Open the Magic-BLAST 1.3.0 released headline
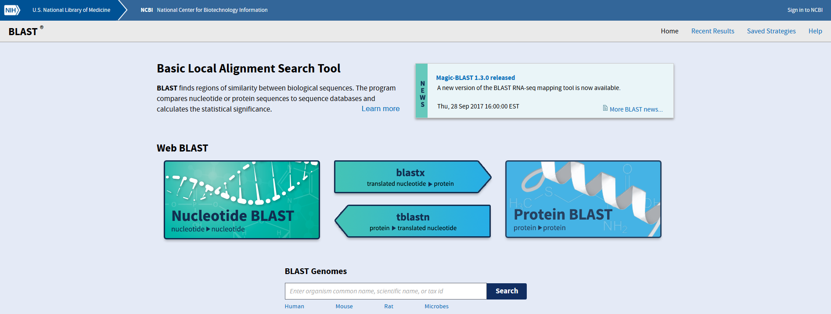Screen dimensions: 831x314 475,78
